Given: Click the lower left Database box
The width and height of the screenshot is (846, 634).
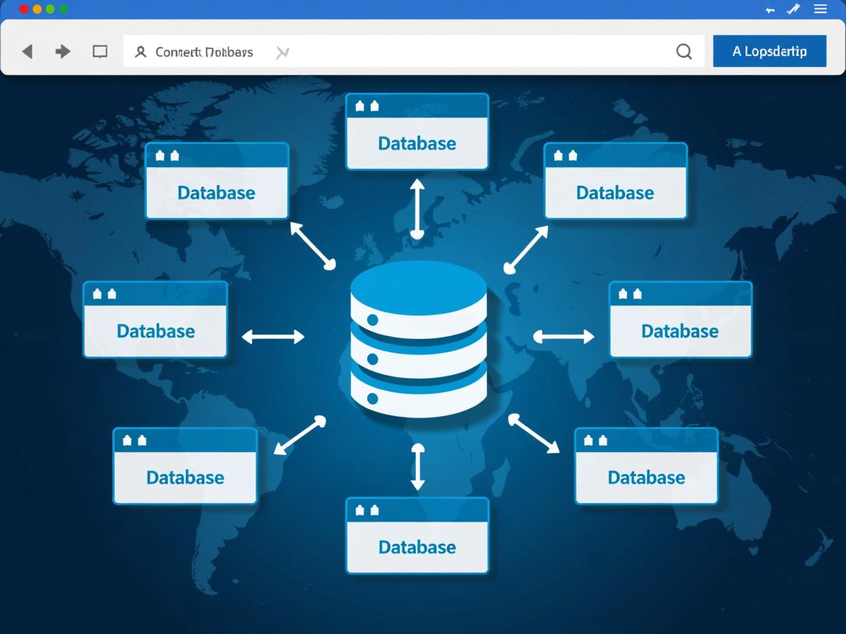Looking at the screenshot, I should 185,466.
